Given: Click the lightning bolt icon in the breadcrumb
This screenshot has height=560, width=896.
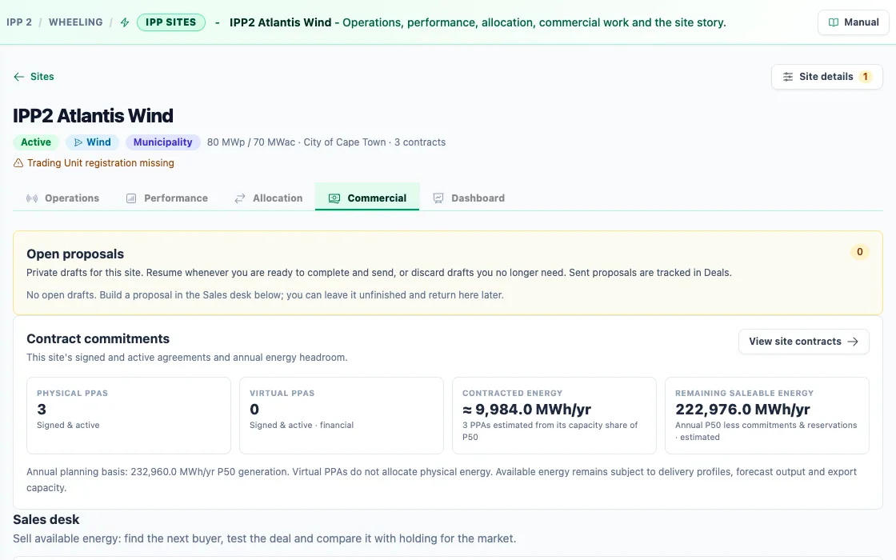Looking at the screenshot, I should (125, 23).
